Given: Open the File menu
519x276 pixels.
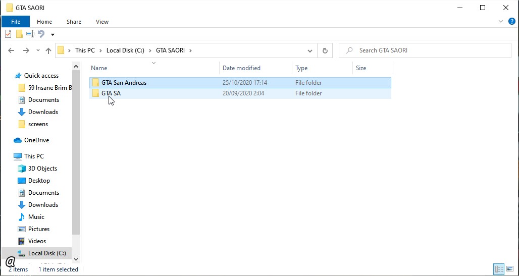Looking at the screenshot, I should 16,22.
